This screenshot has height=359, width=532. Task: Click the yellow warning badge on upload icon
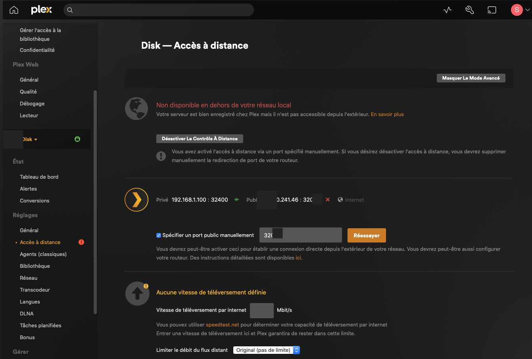[x=146, y=286]
